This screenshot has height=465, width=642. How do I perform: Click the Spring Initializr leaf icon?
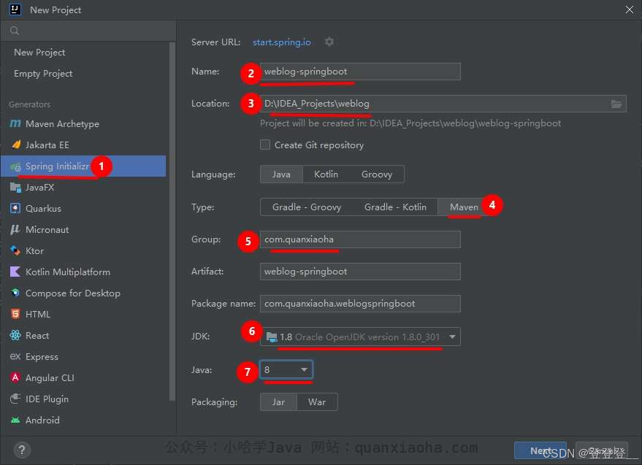coord(15,166)
